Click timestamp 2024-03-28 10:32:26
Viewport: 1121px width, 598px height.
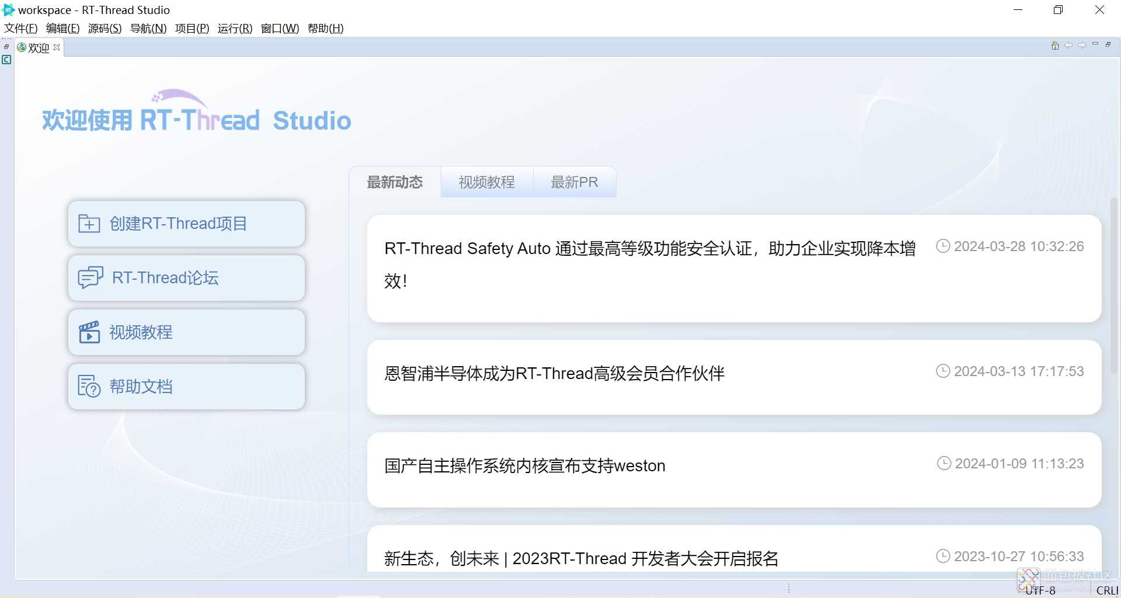pos(1019,246)
